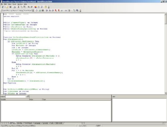Click the Variable column header

tap(15, 99)
